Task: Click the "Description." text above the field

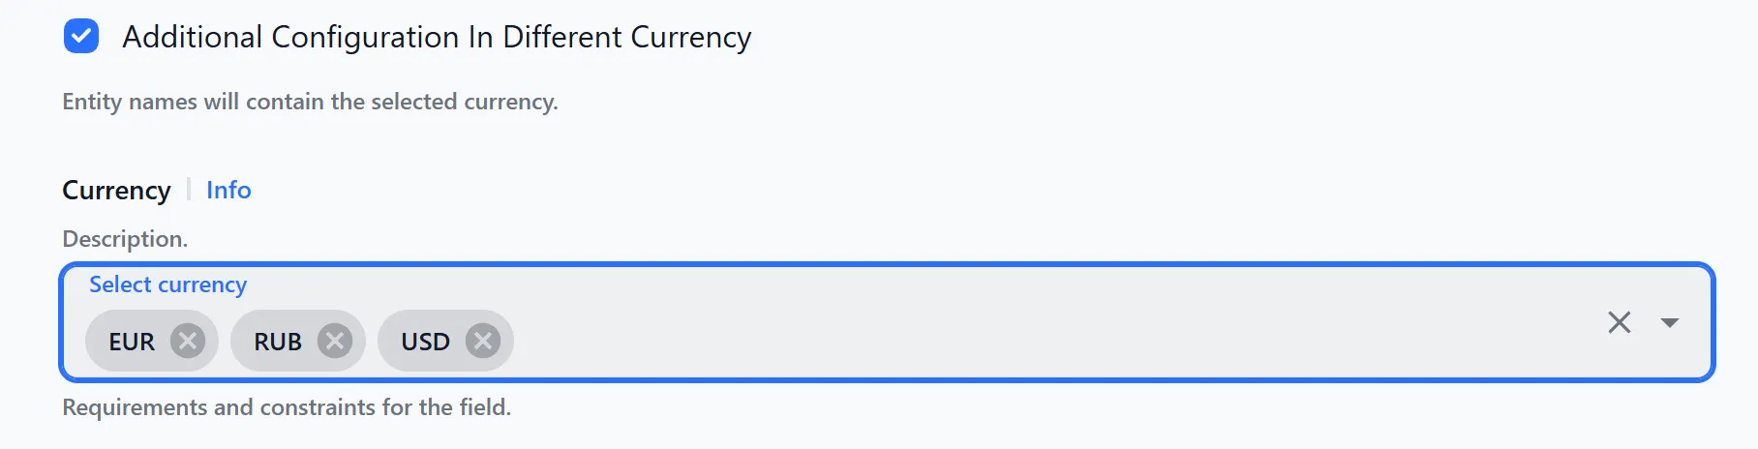Action: [x=125, y=239]
